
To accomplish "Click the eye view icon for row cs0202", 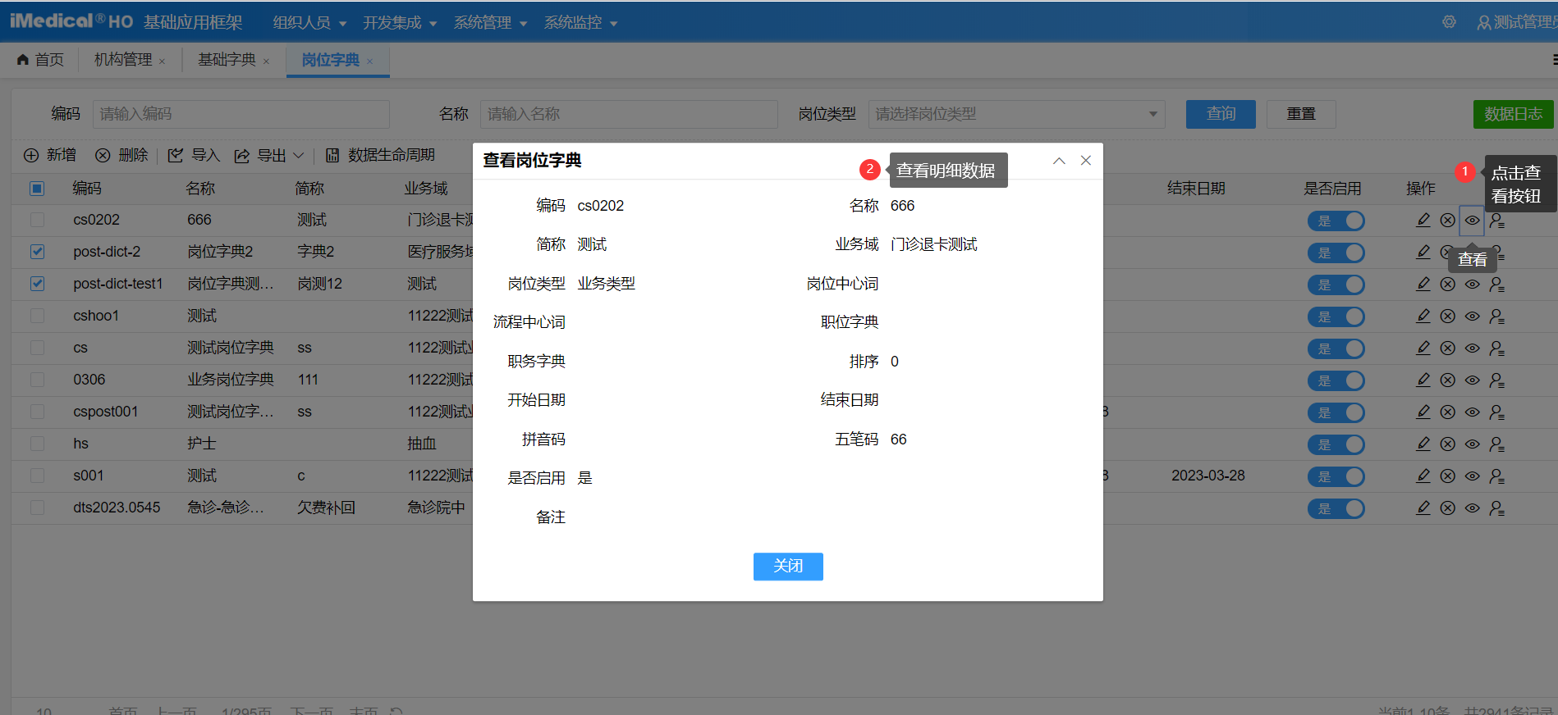I will [1473, 220].
